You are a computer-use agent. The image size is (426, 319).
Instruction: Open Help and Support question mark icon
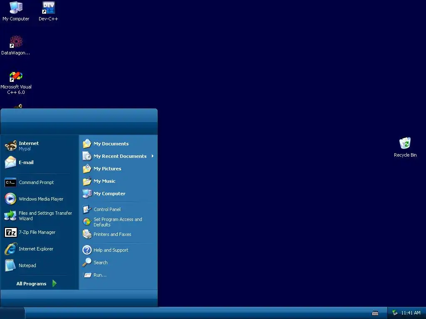click(87, 250)
